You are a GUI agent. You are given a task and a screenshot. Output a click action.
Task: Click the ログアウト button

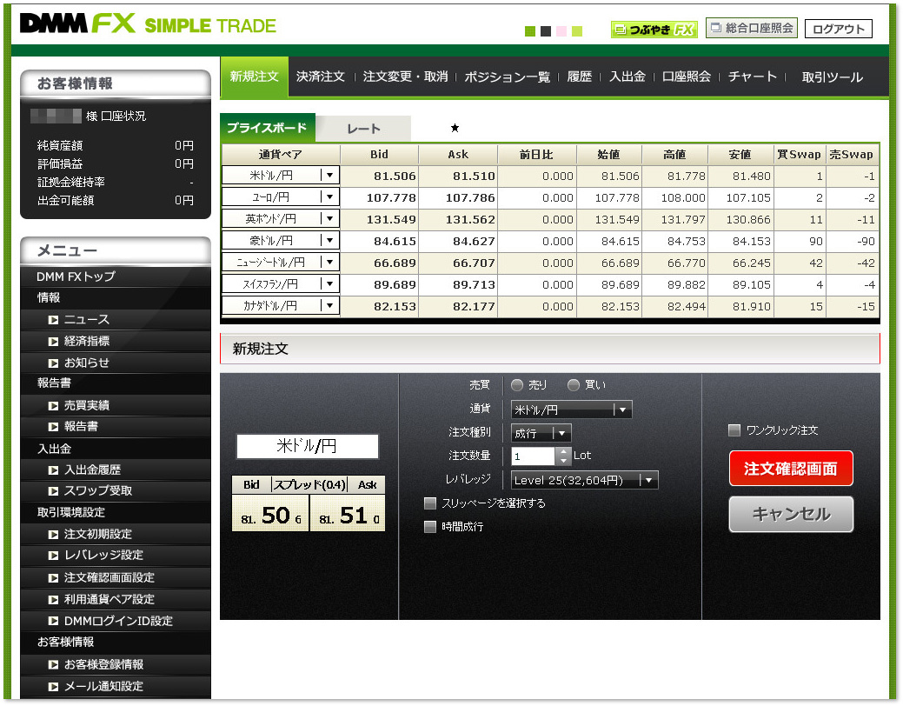click(x=839, y=29)
